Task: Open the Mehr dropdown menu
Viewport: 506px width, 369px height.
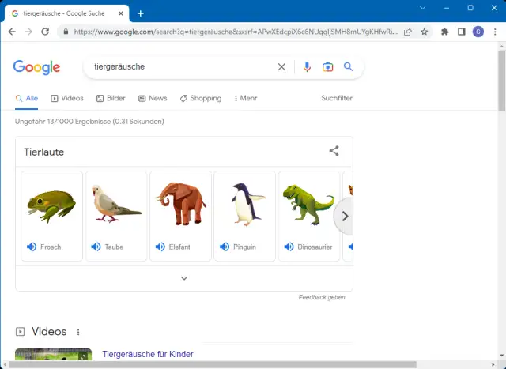Action: [246, 99]
